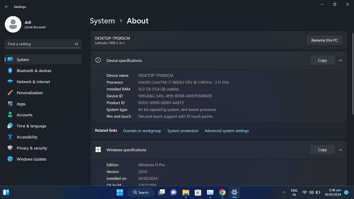The image size is (354, 199).
Task: Open Accessibility settings
Action: tap(27, 137)
